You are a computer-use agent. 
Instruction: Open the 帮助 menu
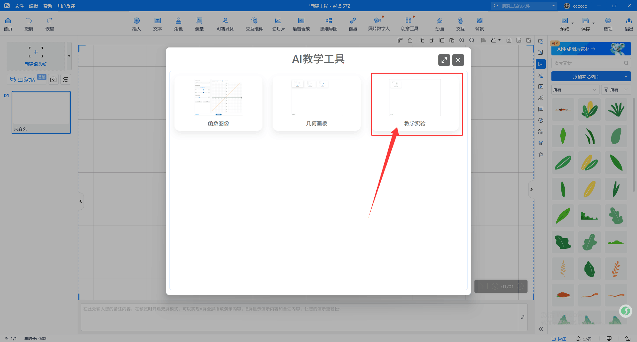47,6
